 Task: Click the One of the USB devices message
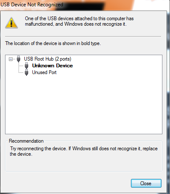(x=79, y=19)
